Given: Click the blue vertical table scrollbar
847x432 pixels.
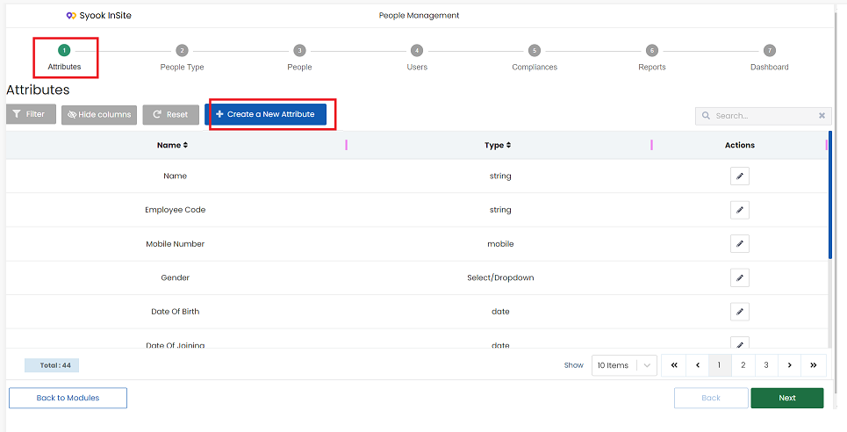Looking at the screenshot, I should coord(830,195).
